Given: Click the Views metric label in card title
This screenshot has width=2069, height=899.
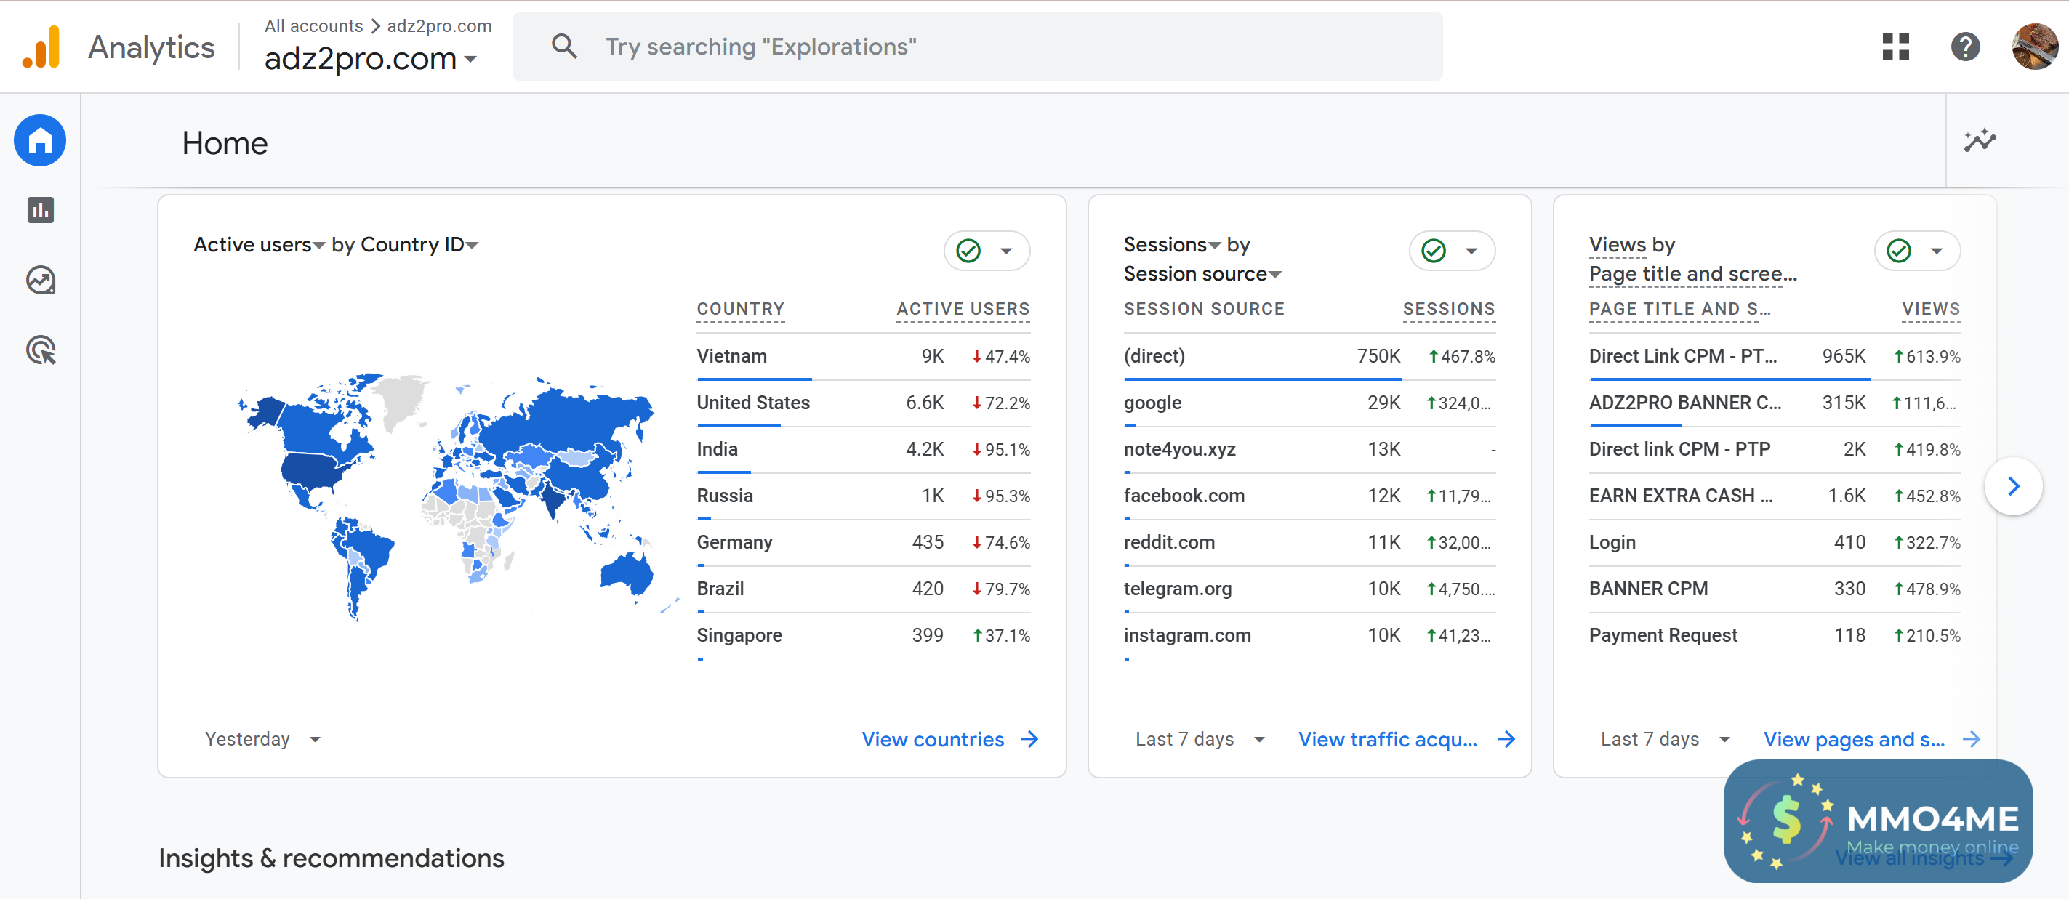Looking at the screenshot, I should pyautogui.click(x=1618, y=245).
